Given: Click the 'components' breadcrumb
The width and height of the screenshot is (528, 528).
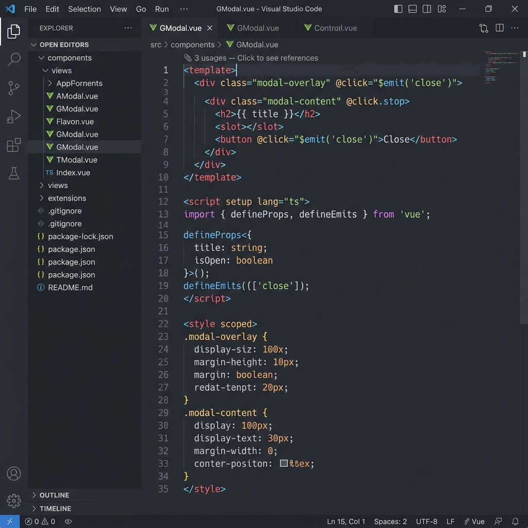Looking at the screenshot, I should point(192,45).
